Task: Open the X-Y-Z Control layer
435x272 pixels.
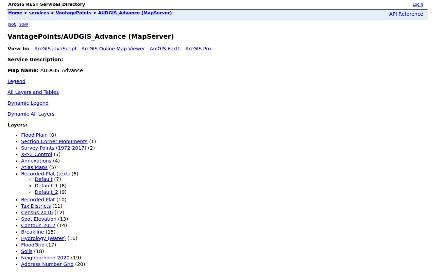Action: coord(37,154)
